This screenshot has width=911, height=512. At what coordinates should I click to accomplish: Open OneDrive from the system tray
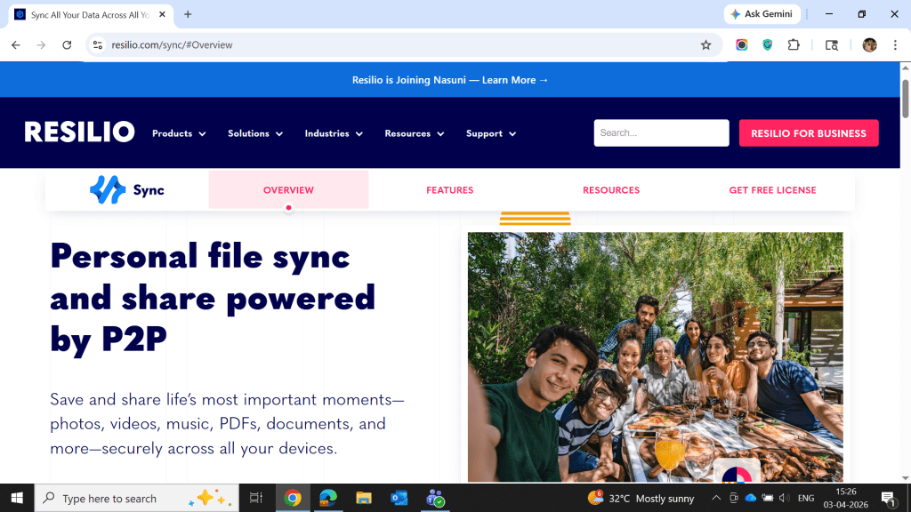[x=750, y=498]
